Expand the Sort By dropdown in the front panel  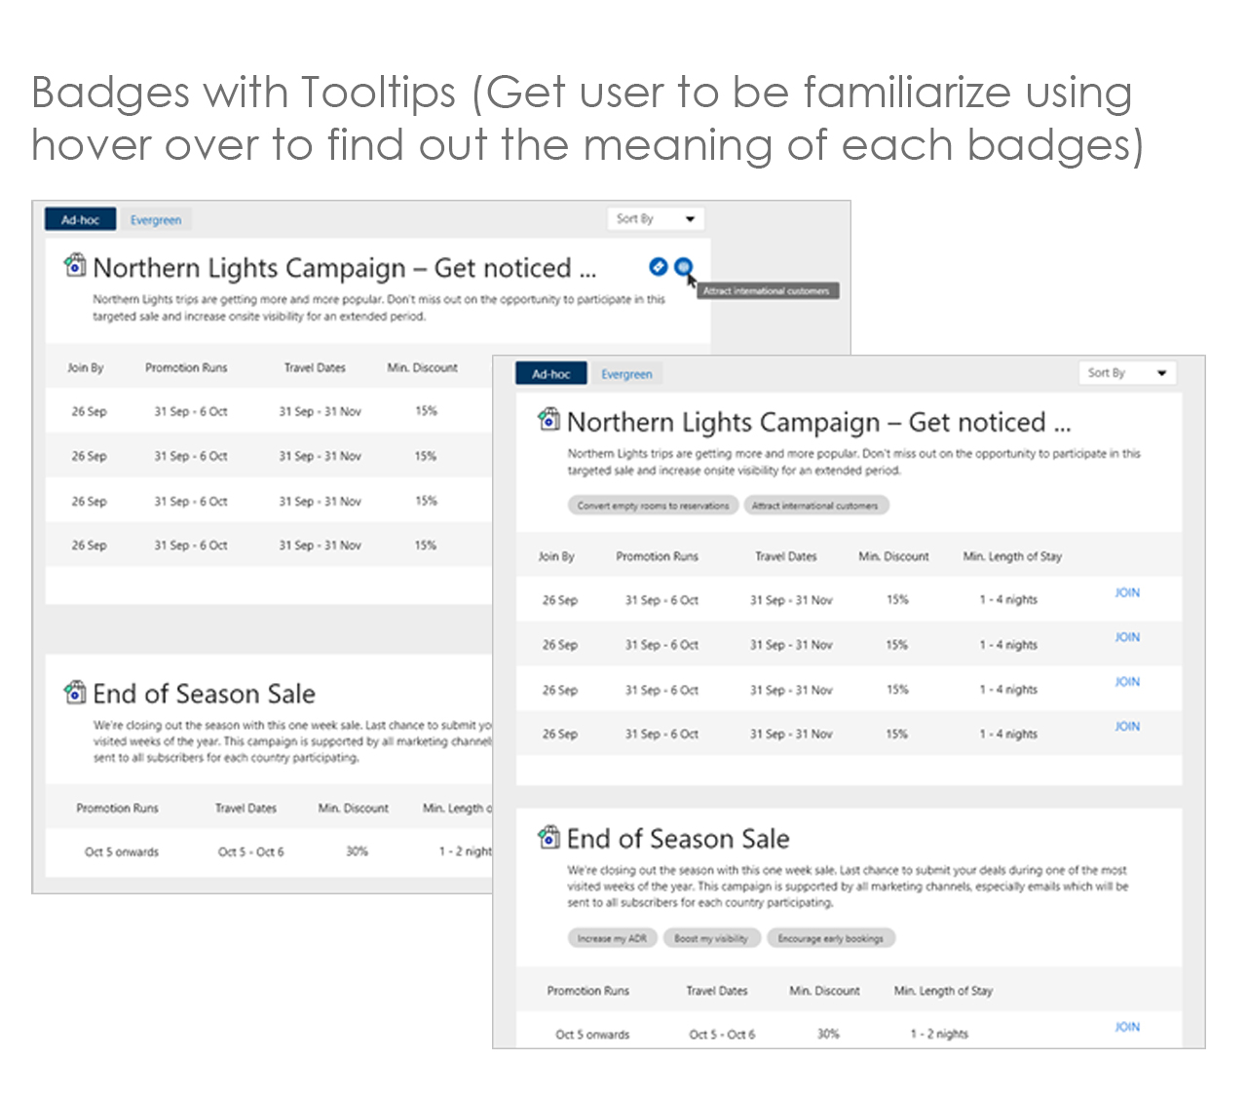pyautogui.click(x=1126, y=373)
